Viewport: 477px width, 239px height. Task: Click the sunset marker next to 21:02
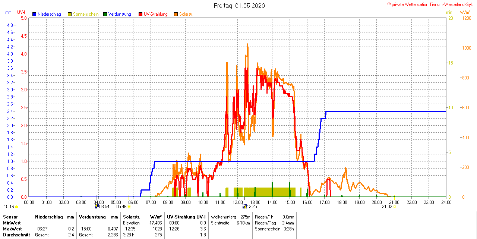395,206
